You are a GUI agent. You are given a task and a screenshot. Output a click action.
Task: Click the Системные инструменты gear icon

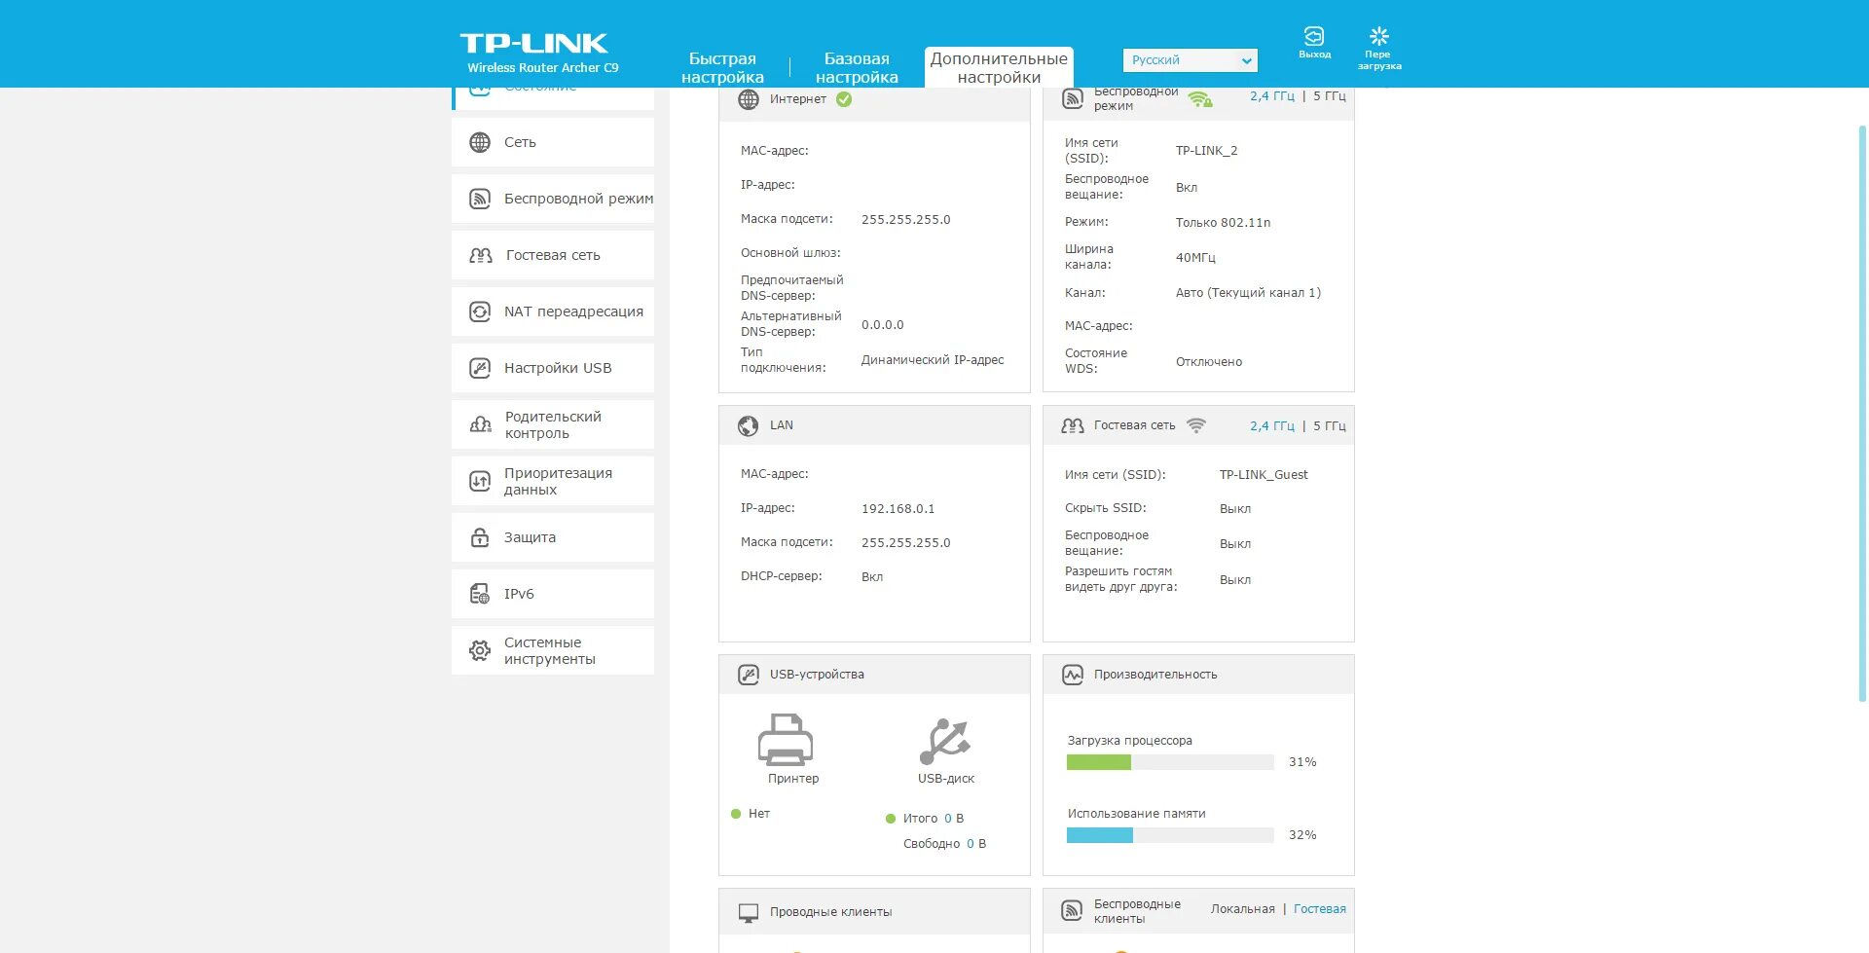pyautogui.click(x=480, y=650)
